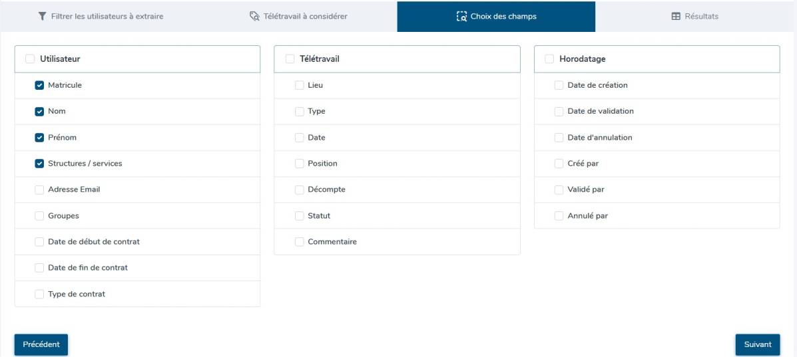This screenshot has width=797, height=357.
Task: Go to the Résultats tab
Action: click(695, 16)
